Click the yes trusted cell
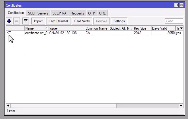 pos(179,33)
